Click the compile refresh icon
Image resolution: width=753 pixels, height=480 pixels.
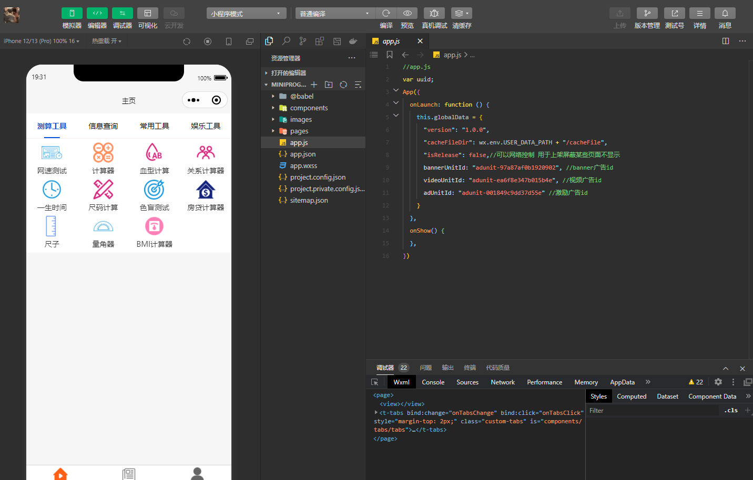pos(386,13)
